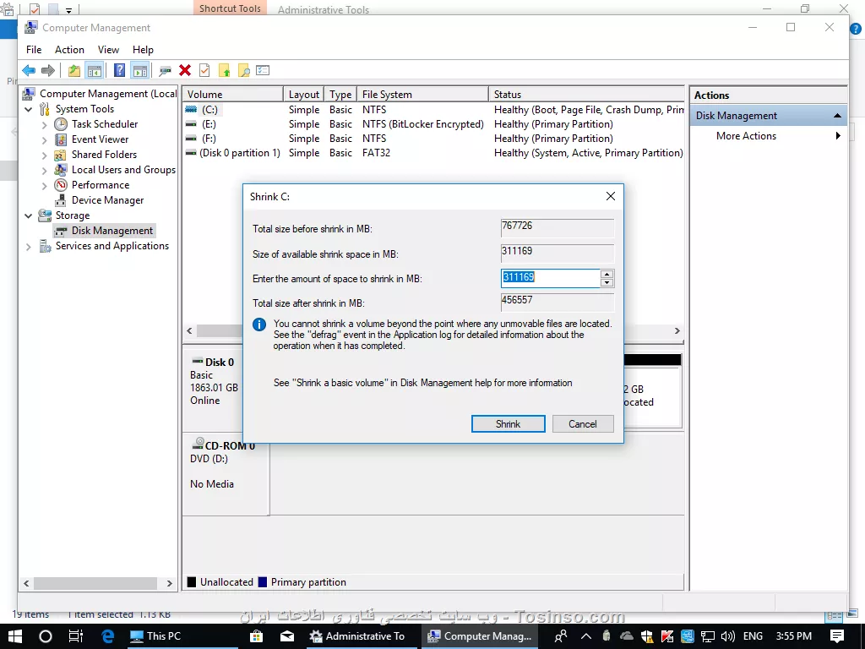
Task: Click the blue Back arrow in the toolbar
Action: pos(29,70)
